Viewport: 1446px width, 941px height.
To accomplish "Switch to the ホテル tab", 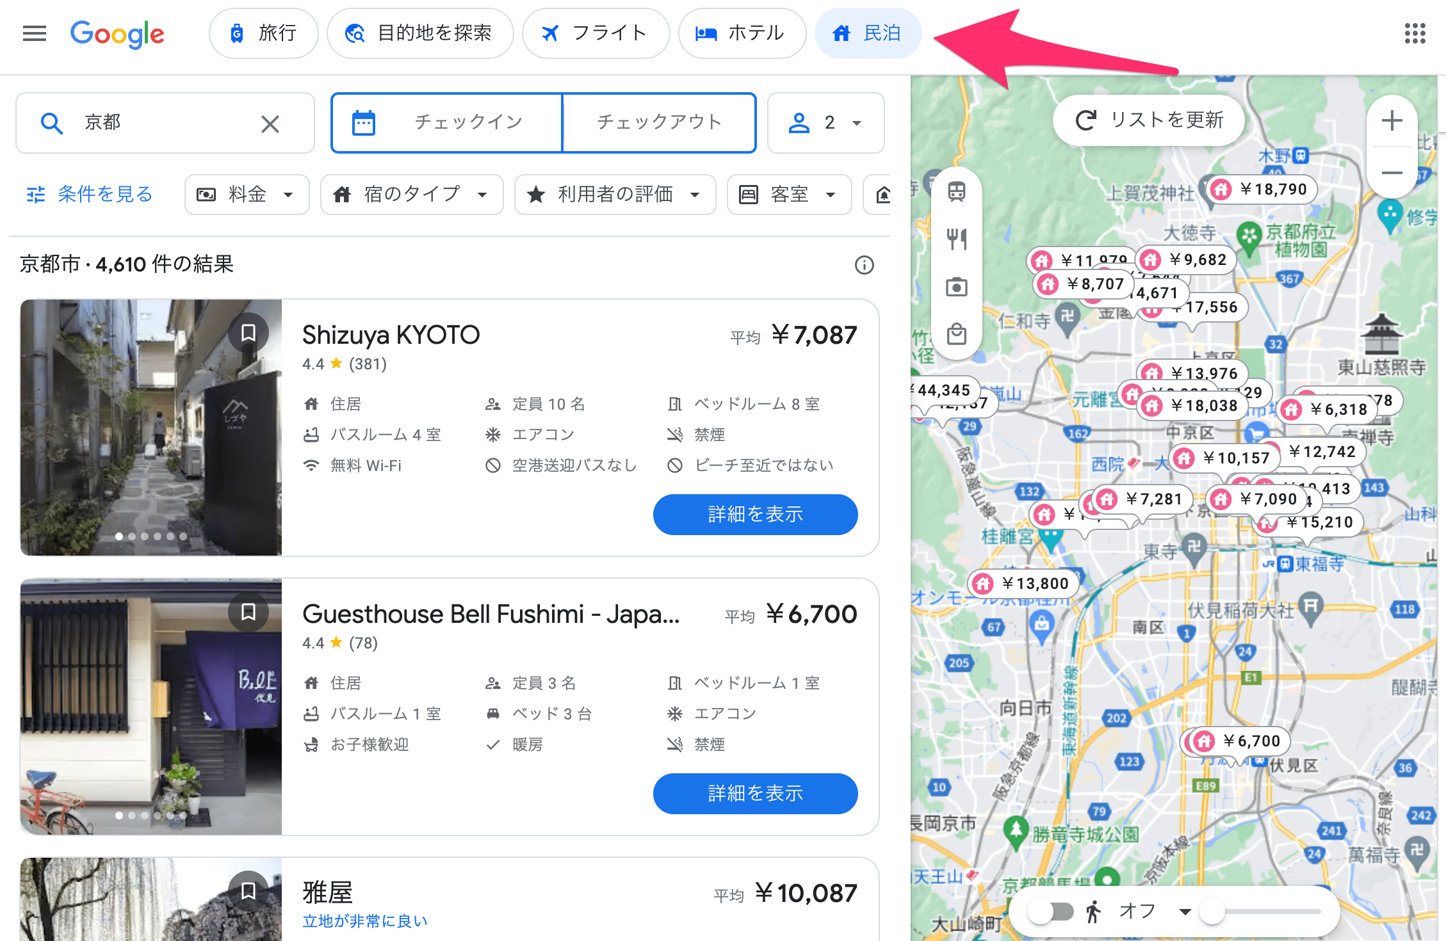I will pos(742,33).
